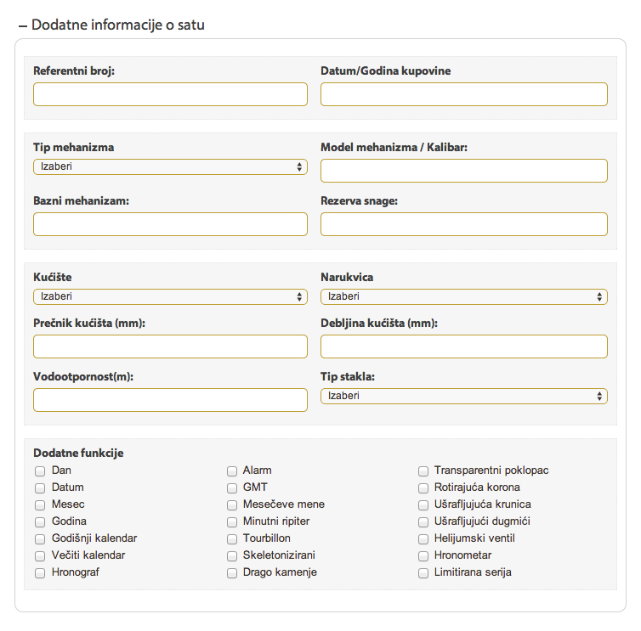641x631 pixels.
Task: Toggle the Tourbillon checkbox
Action: click(232, 539)
